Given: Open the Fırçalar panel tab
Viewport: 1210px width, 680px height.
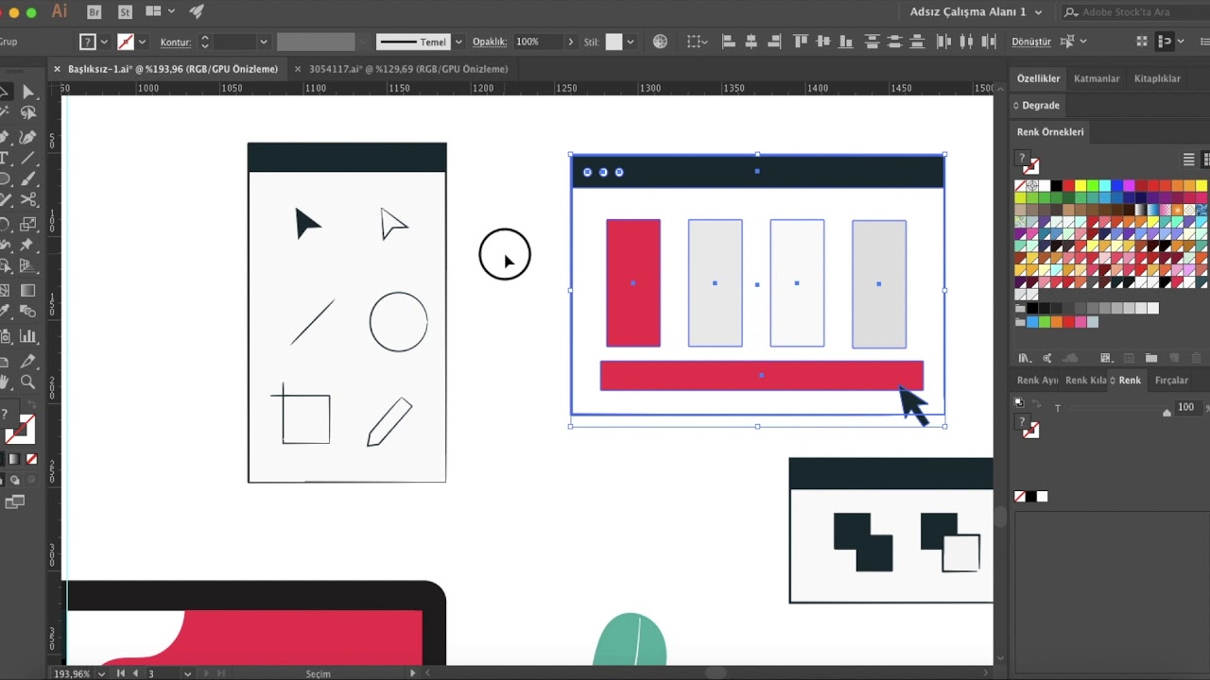Looking at the screenshot, I should [1171, 380].
